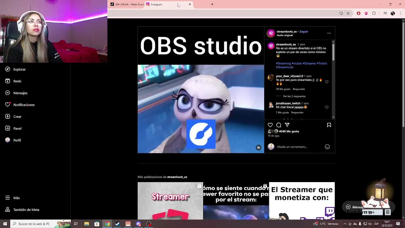Open the Chrome profile avatar
405x228 pixels.
(x=393, y=13)
